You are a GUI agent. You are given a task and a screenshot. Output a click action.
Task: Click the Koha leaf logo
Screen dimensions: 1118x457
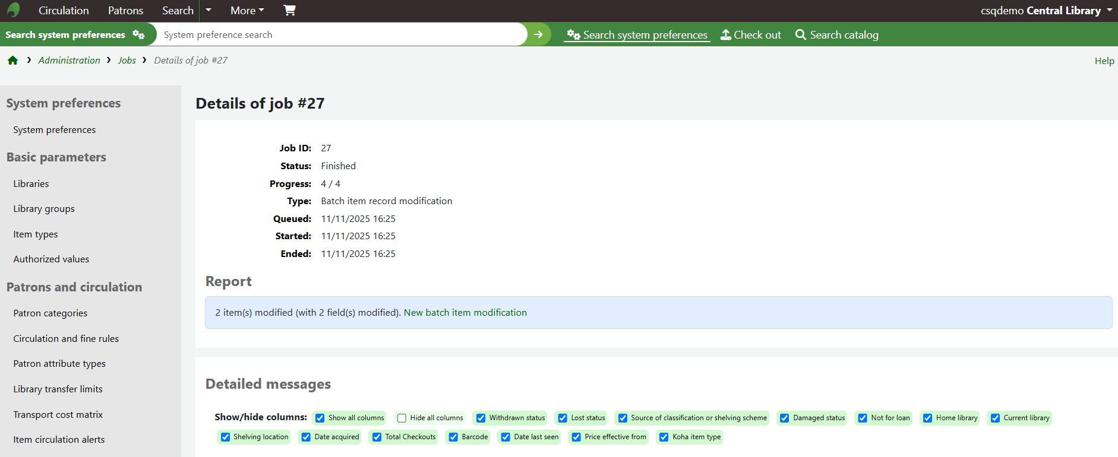pyautogui.click(x=13, y=10)
